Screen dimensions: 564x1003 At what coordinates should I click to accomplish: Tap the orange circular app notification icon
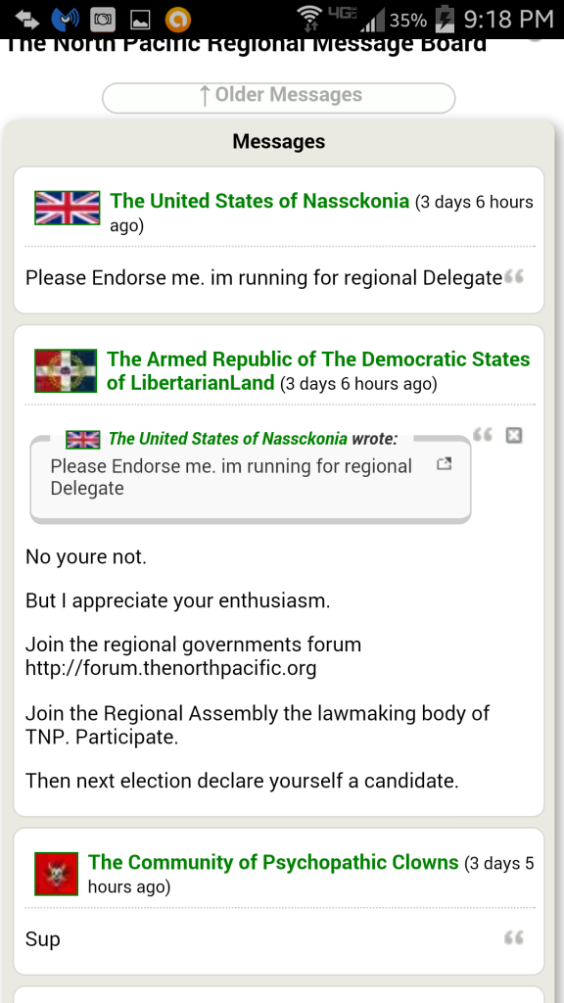(x=178, y=20)
